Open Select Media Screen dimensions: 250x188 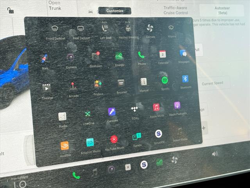coord(180,134)
